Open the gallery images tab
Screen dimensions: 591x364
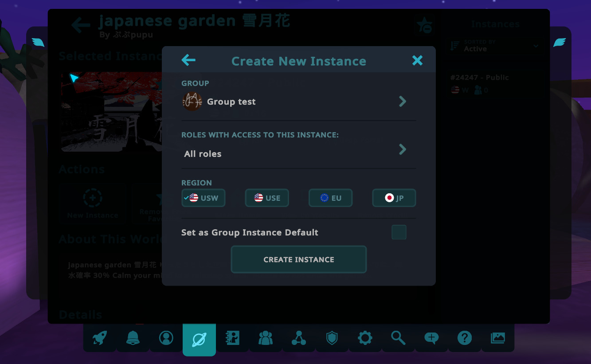coord(497,339)
